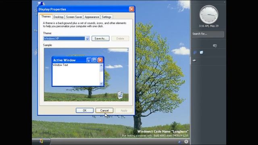This screenshot has width=258, height=145.
Task: Open the Start menu flag button
Action: [x=41, y=141]
